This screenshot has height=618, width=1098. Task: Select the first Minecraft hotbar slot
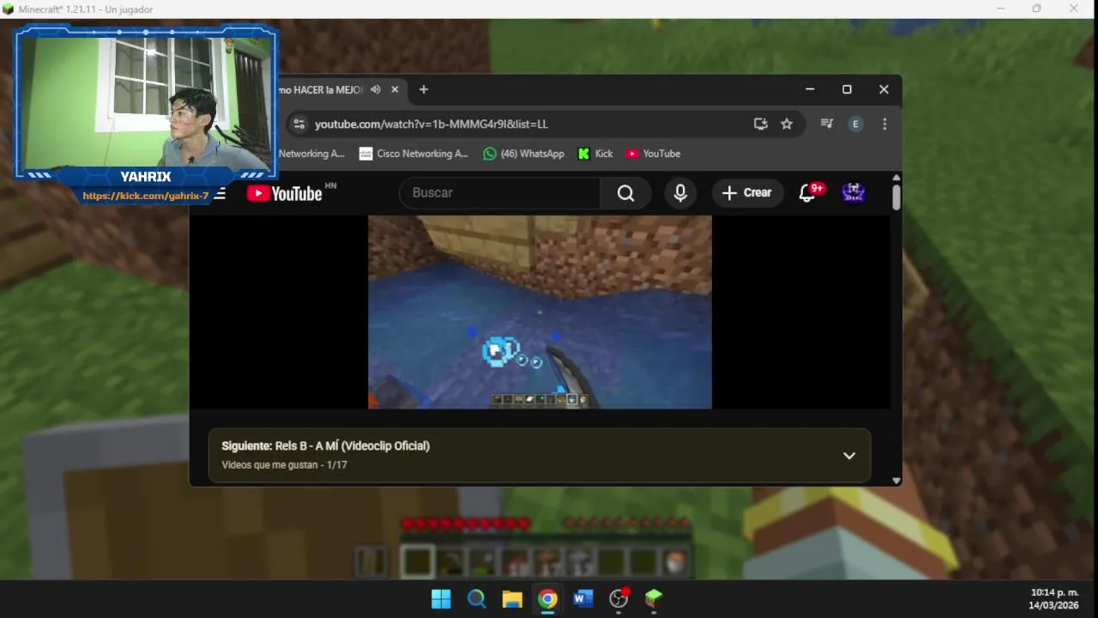(x=418, y=562)
